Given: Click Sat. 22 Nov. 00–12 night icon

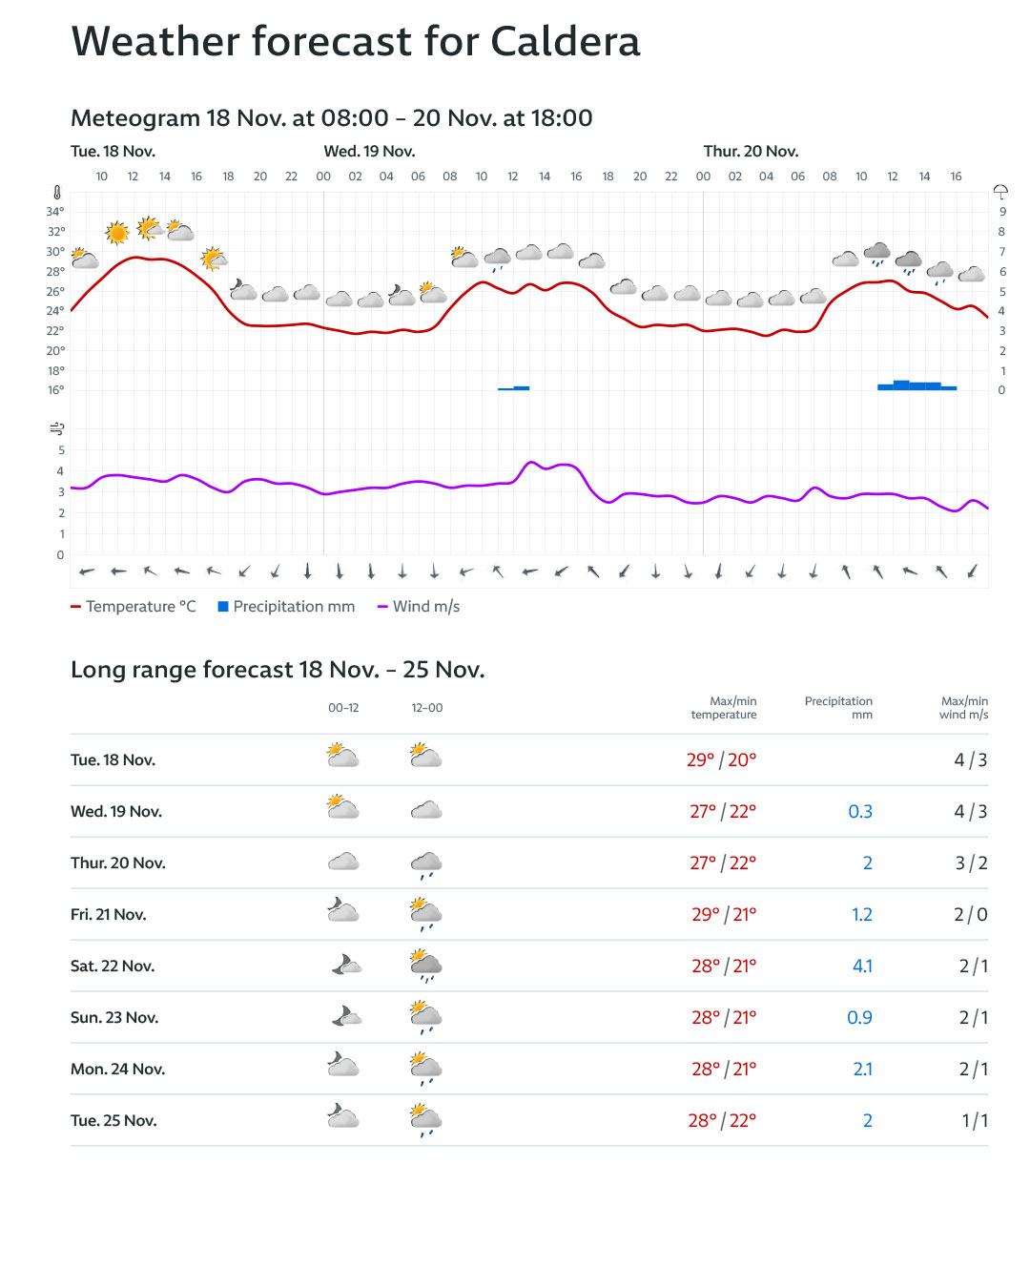Looking at the screenshot, I should (x=346, y=966).
